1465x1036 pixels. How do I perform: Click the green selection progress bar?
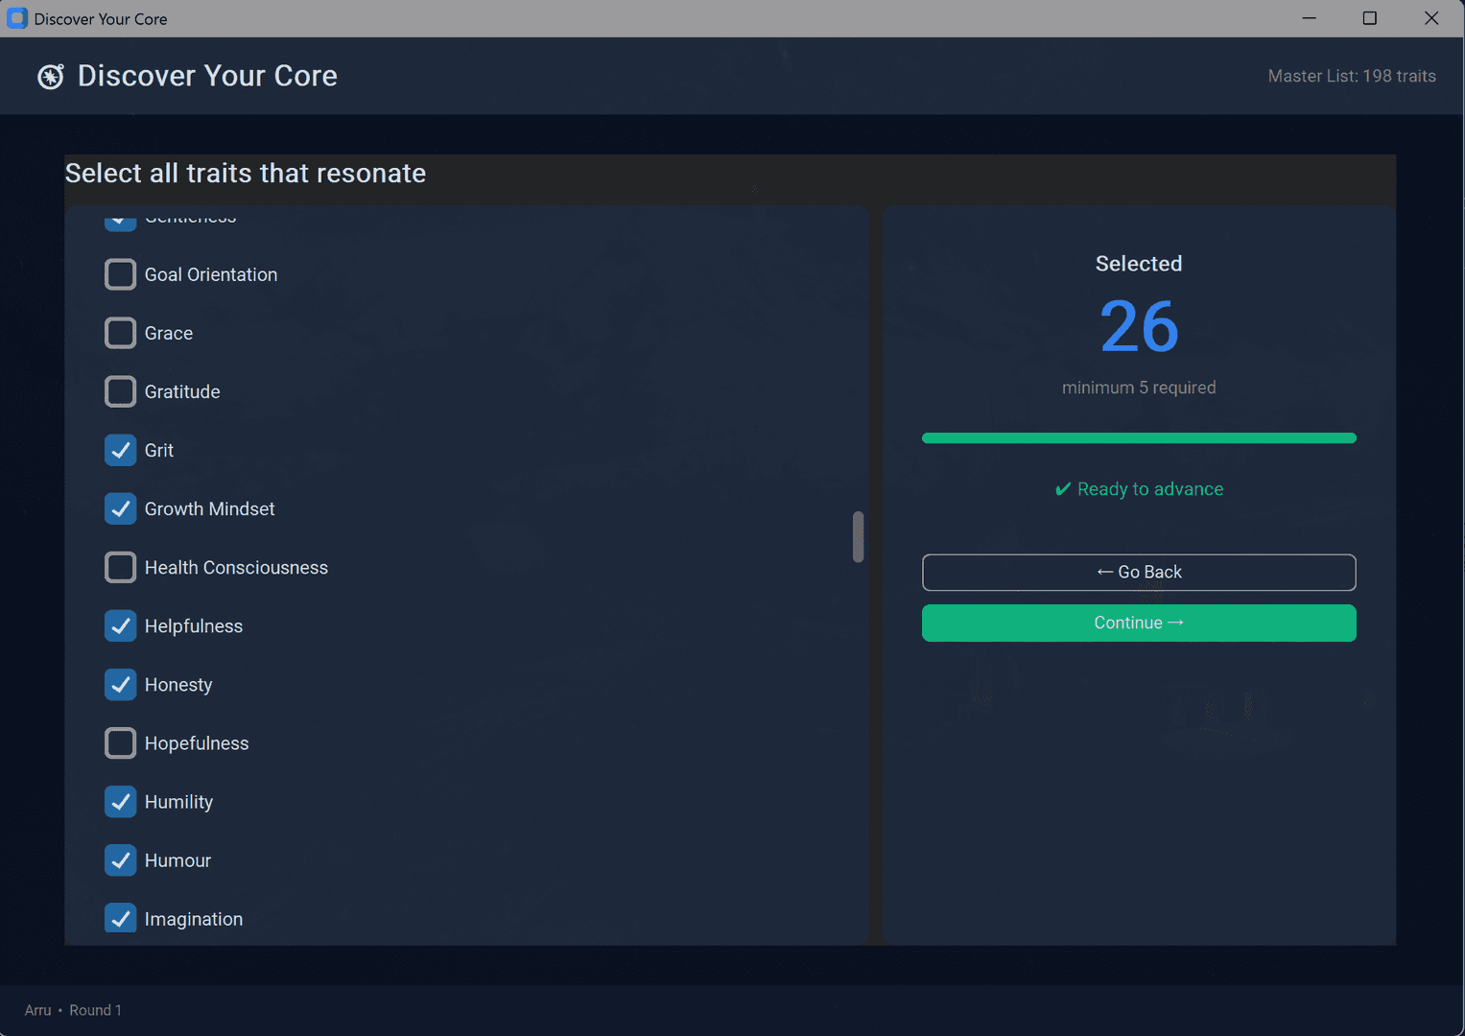[1139, 438]
